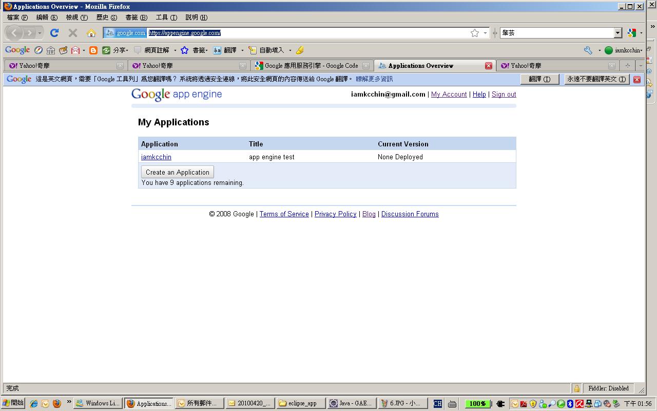The height and width of the screenshot is (411, 657).
Task: Click the building icon on Google Toolbar
Action: [51, 50]
